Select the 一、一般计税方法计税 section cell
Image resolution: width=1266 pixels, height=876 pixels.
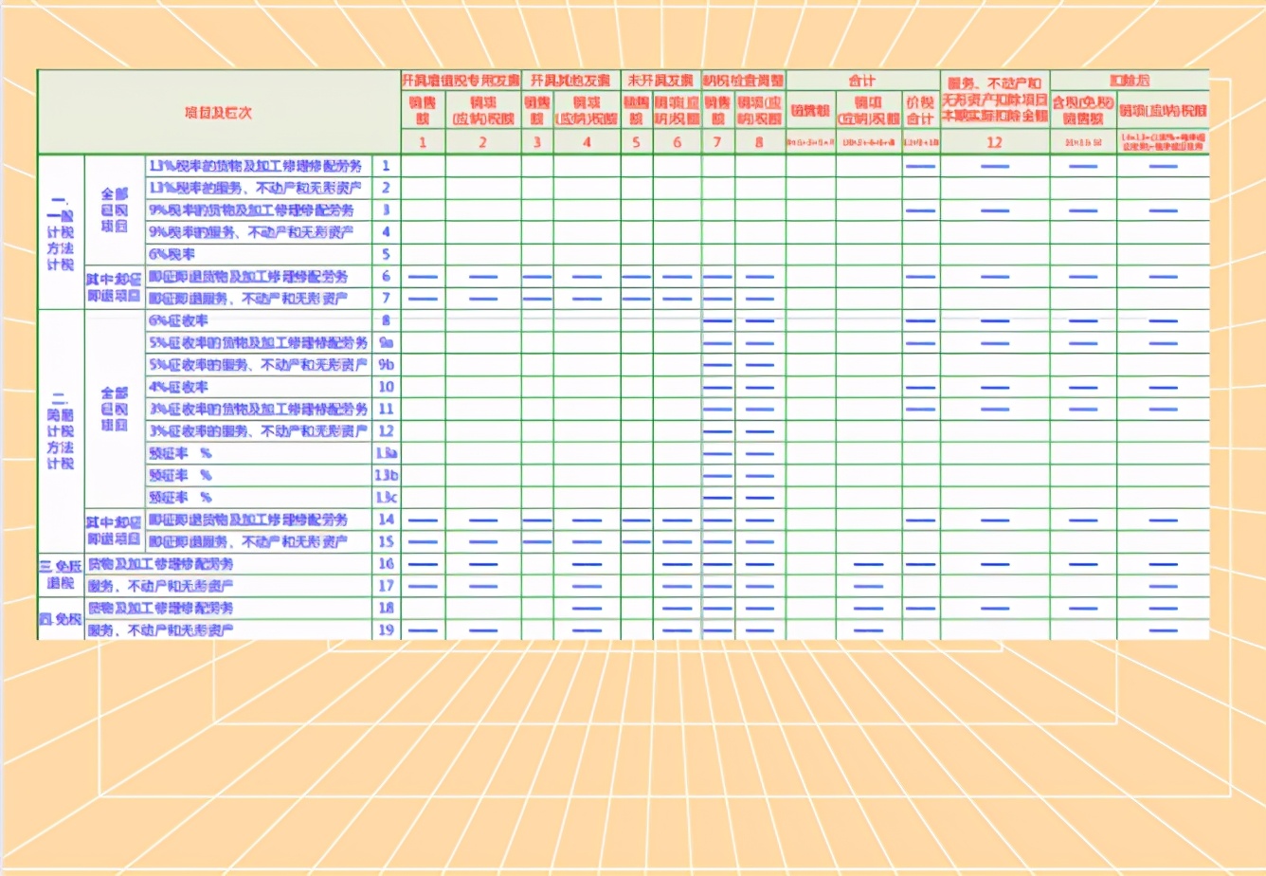coord(61,231)
